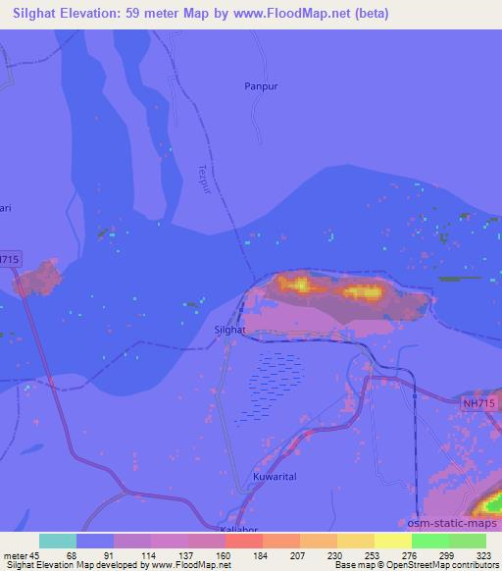The image size is (502, 571).
Task: Click the yellow high-elevation hill peak near Silghat
Action: coord(364,292)
